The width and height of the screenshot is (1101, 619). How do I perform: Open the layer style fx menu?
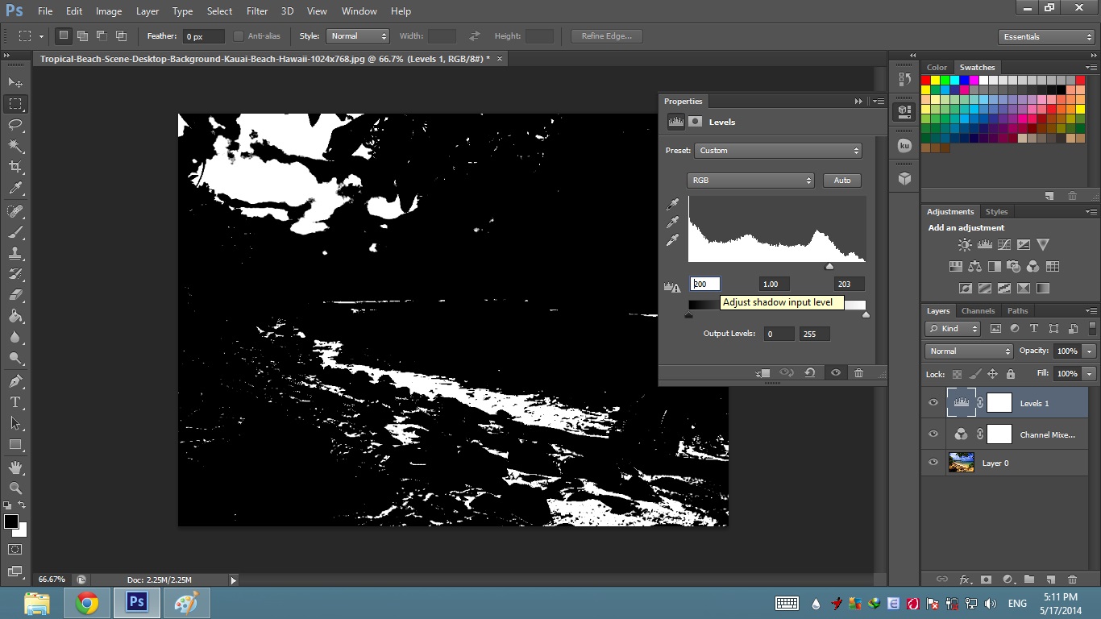click(965, 579)
